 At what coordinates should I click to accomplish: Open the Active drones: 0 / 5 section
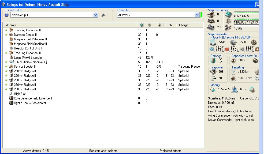tap(36, 151)
